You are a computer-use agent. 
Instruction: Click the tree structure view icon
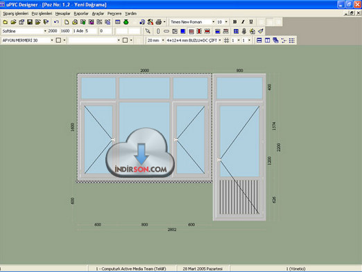(284, 41)
